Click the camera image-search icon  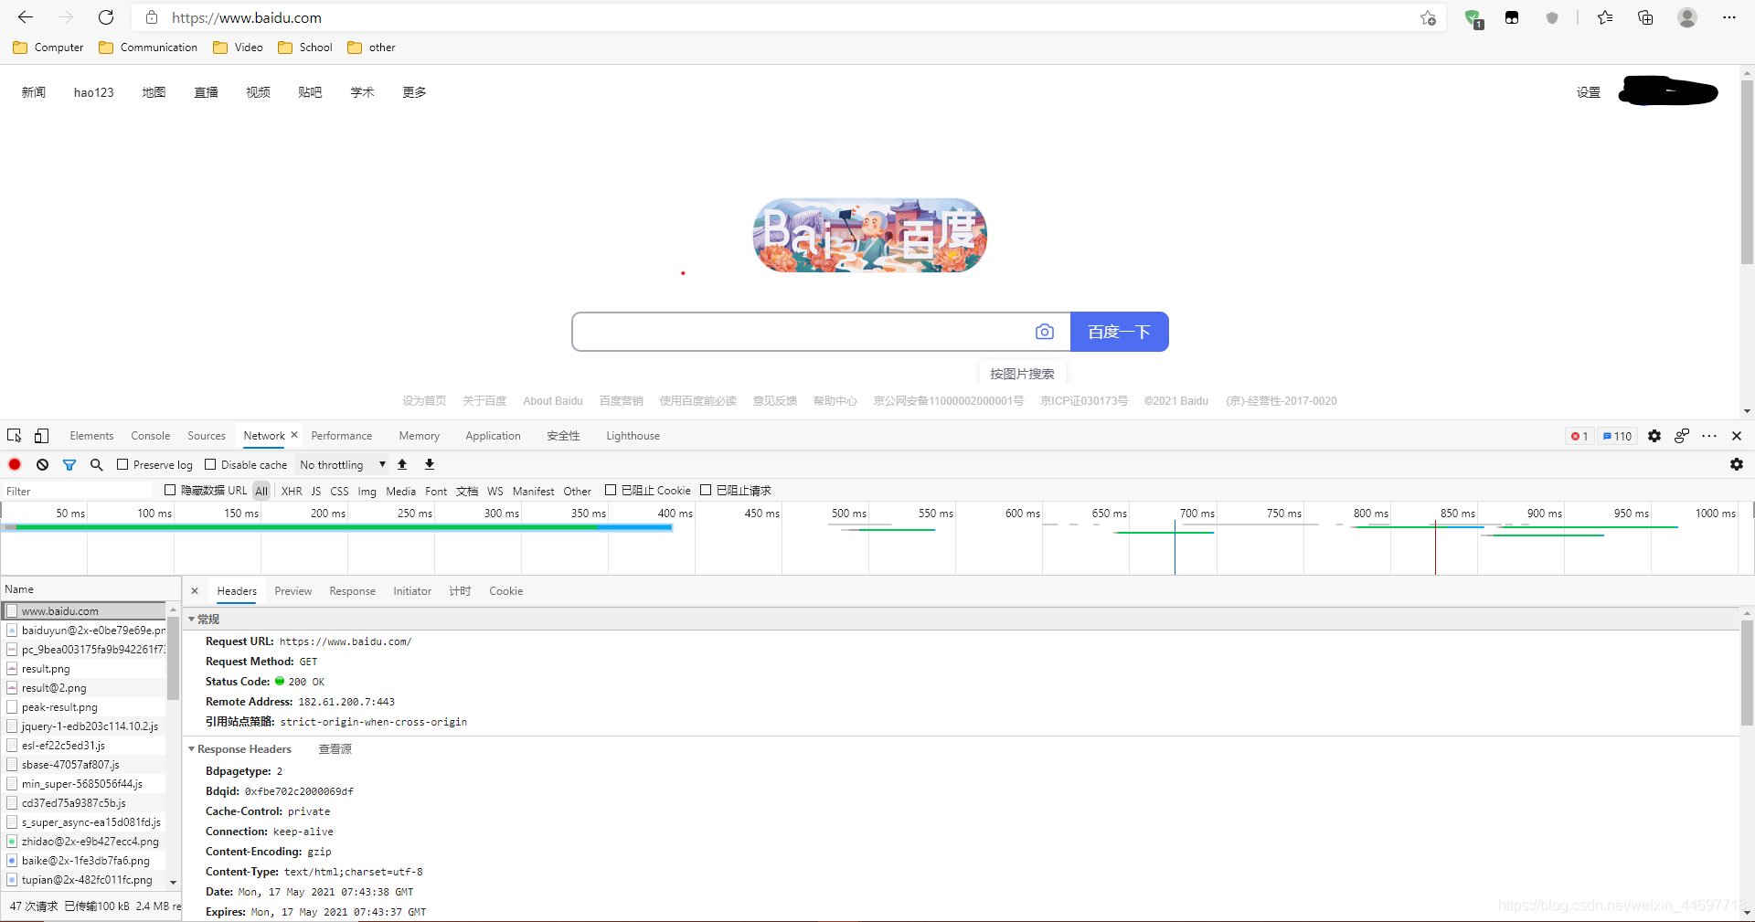tap(1044, 332)
